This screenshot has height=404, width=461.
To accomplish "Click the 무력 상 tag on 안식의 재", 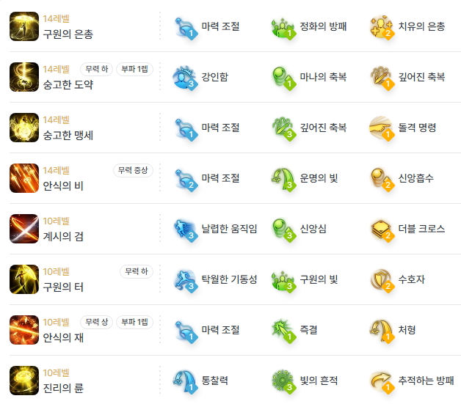I will [97, 322].
